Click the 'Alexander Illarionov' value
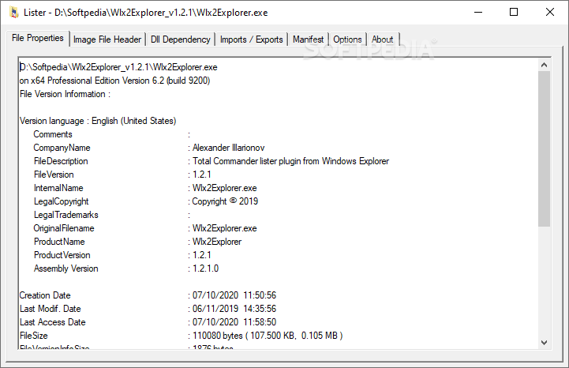 click(x=229, y=148)
